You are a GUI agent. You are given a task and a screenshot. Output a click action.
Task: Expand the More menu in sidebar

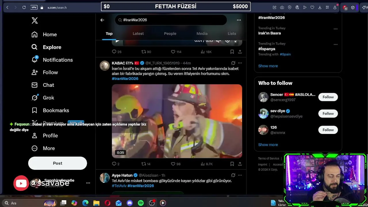coord(43,148)
